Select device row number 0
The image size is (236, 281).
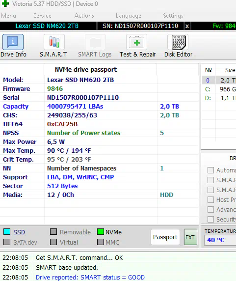click(219, 80)
